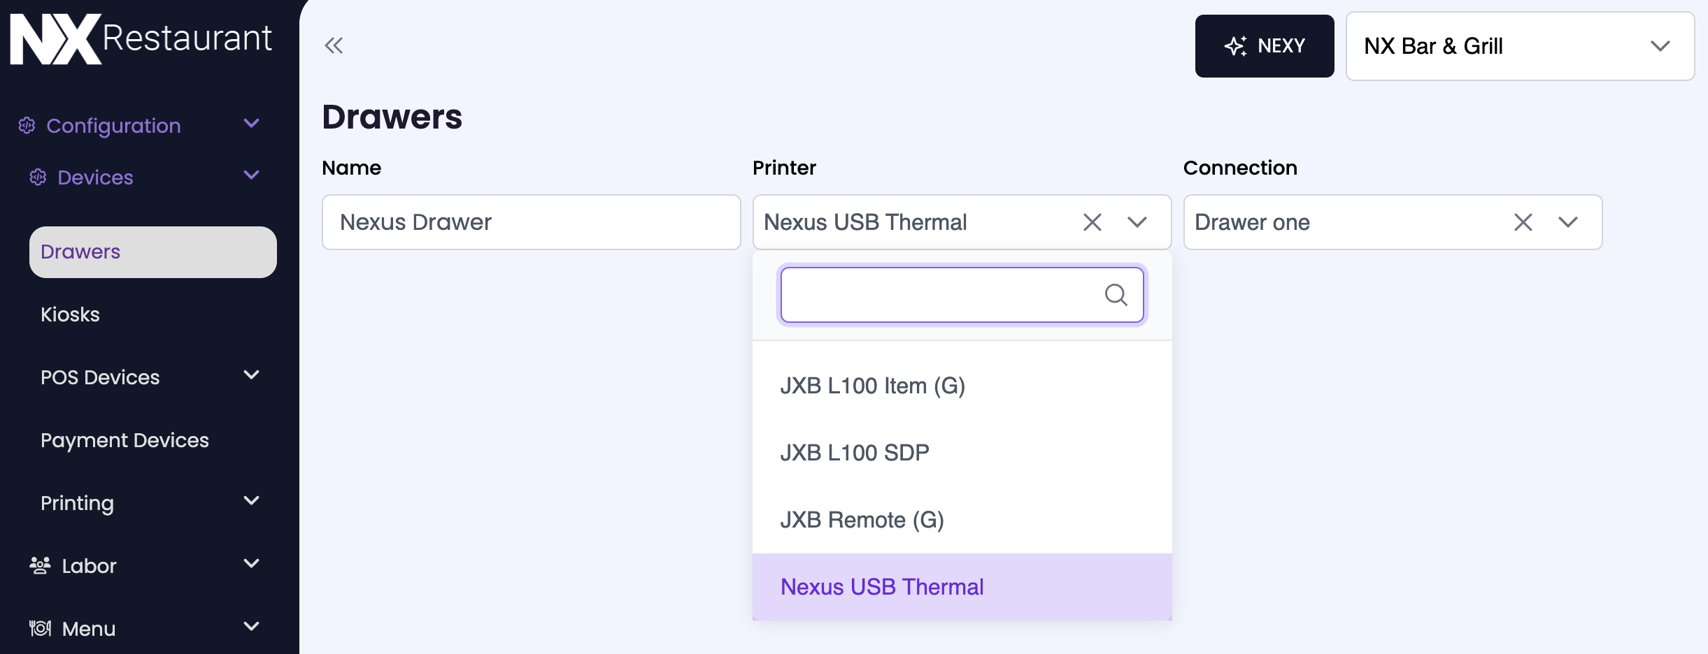Open the NEXY assistant
The width and height of the screenshot is (1708, 654).
coord(1264,46)
